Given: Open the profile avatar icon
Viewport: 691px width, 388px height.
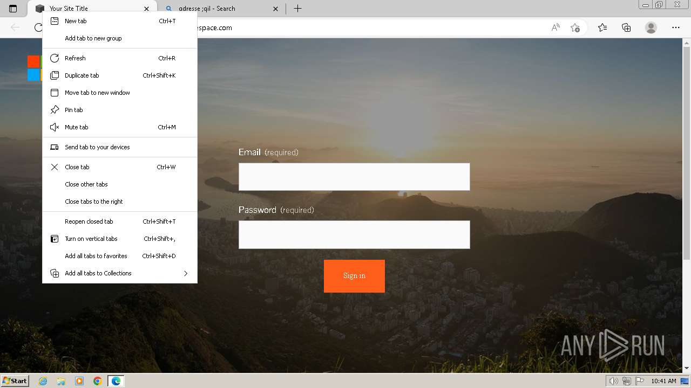Looking at the screenshot, I should tap(651, 27).
